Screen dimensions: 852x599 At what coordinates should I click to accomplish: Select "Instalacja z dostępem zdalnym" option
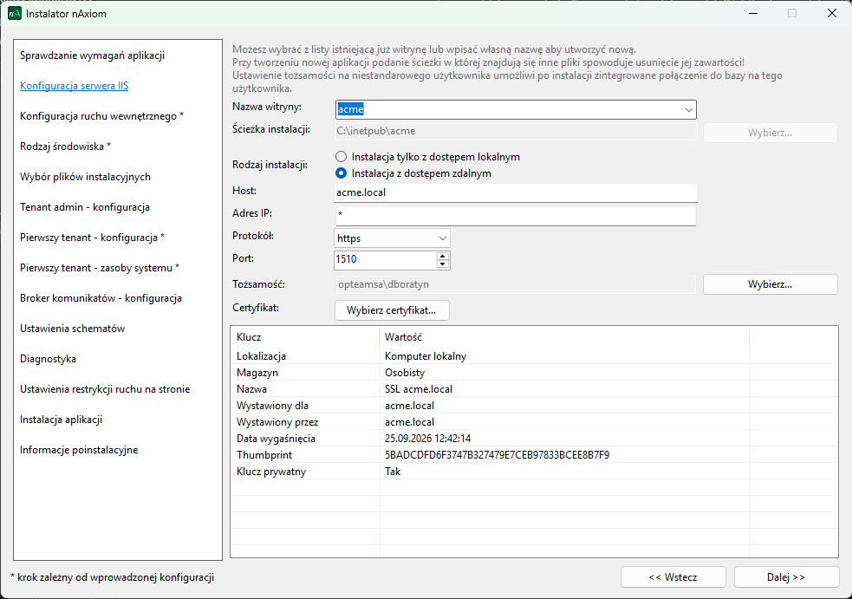(341, 173)
